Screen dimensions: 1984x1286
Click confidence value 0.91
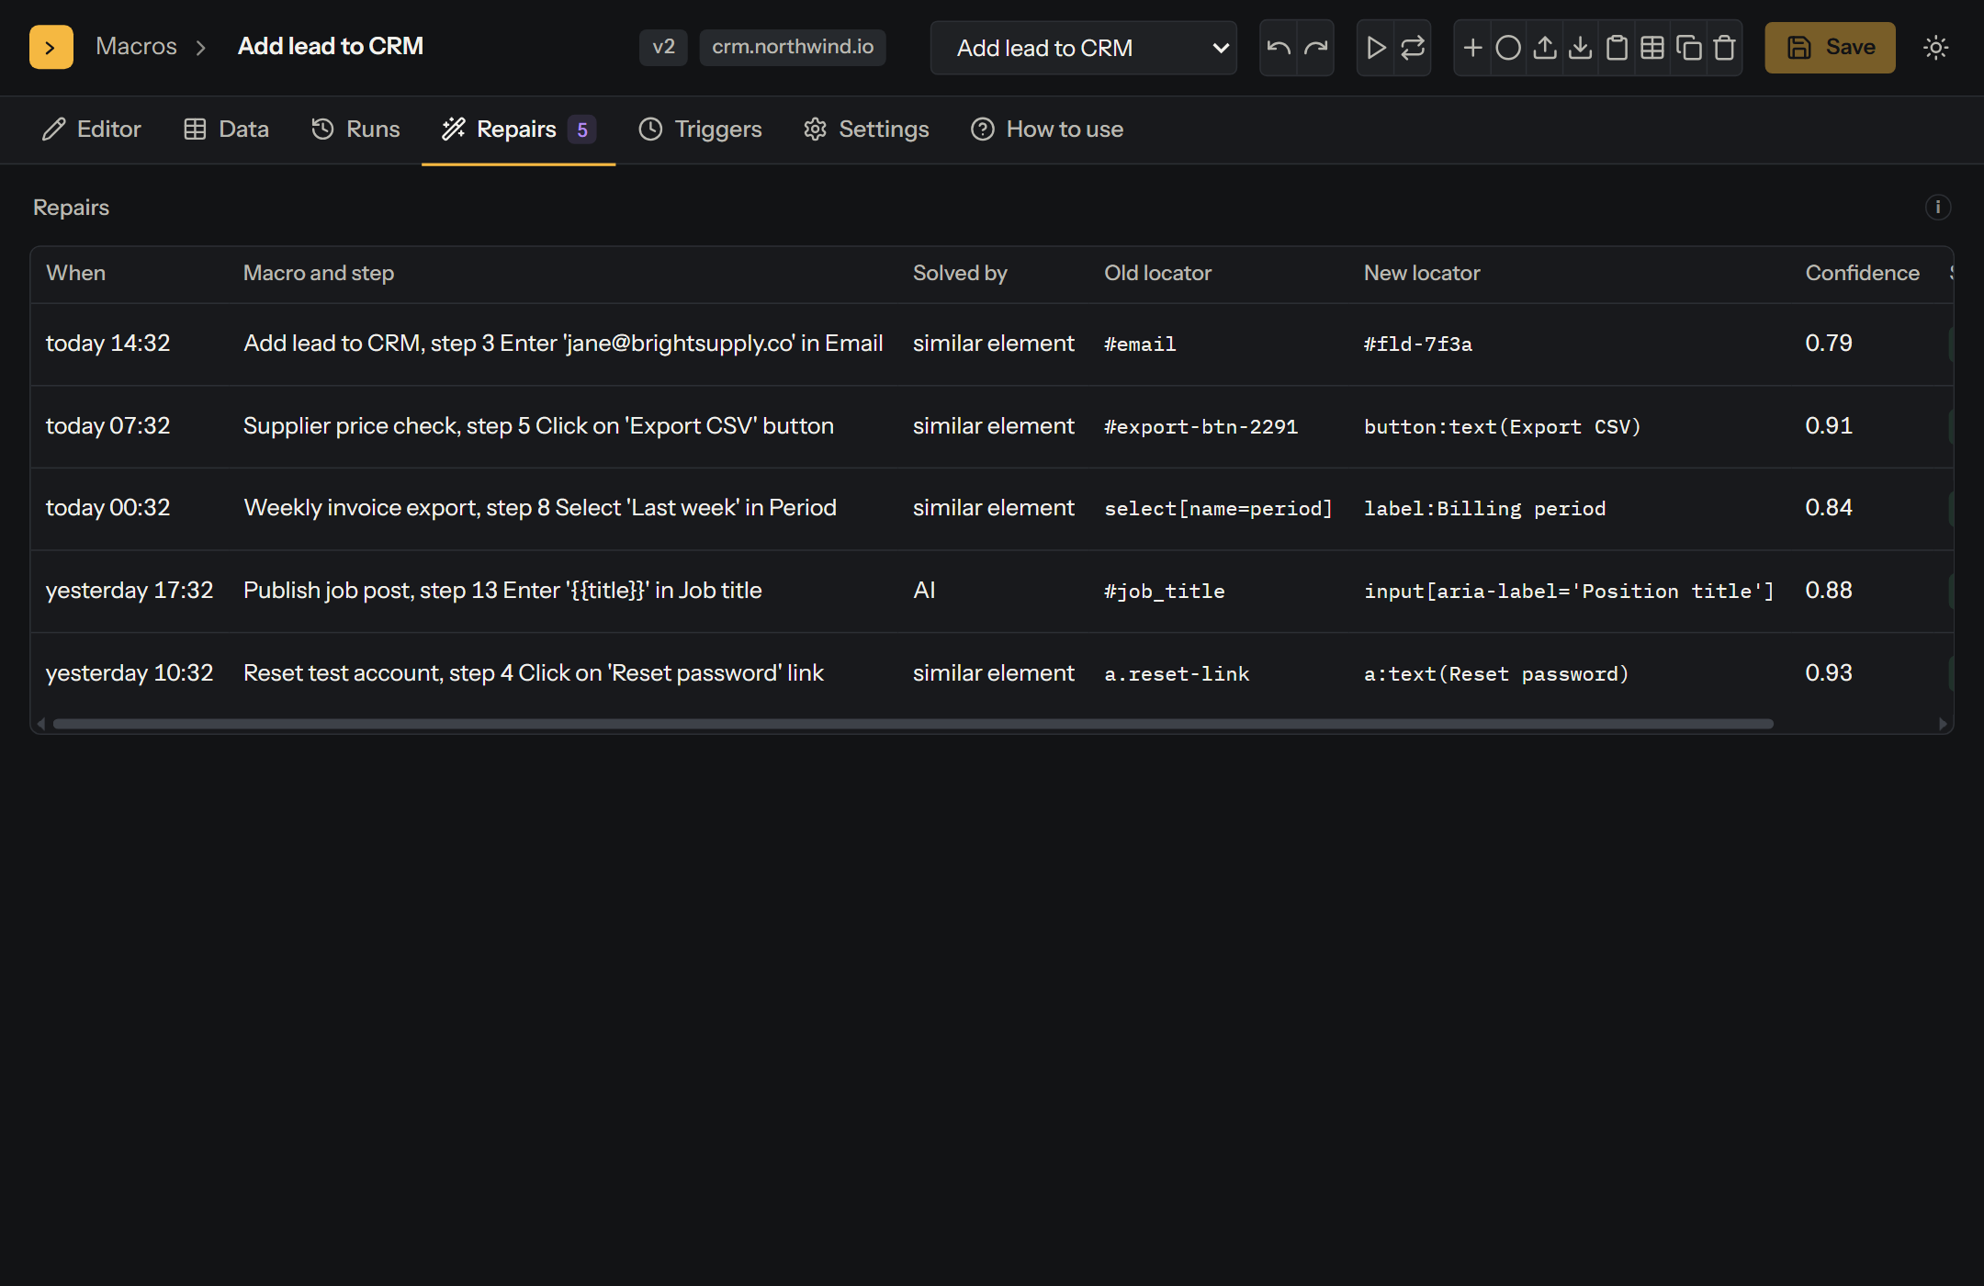click(x=1829, y=426)
